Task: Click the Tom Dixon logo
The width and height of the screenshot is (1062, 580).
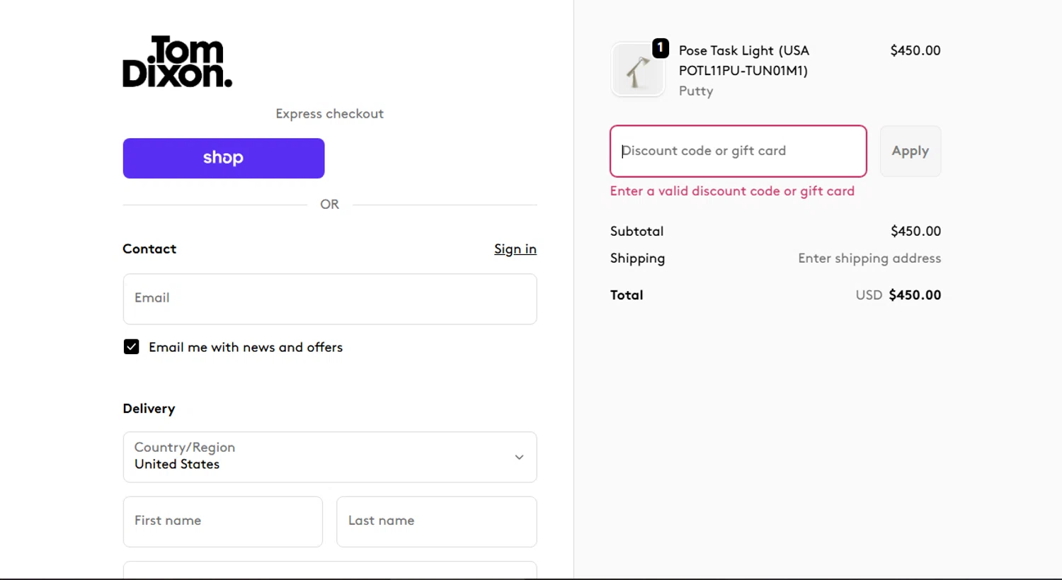Action: (177, 62)
